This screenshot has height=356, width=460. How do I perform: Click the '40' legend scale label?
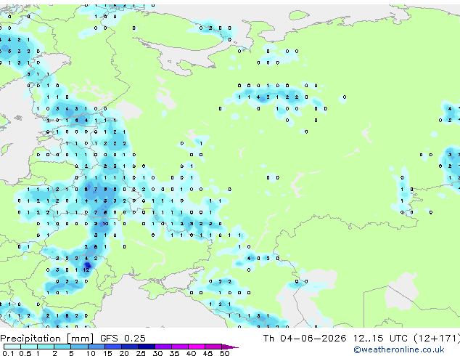click(x=191, y=353)
